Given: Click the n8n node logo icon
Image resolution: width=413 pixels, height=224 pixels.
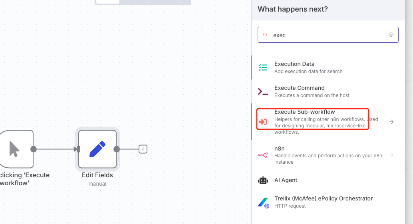Looking at the screenshot, I should click(x=262, y=155).
